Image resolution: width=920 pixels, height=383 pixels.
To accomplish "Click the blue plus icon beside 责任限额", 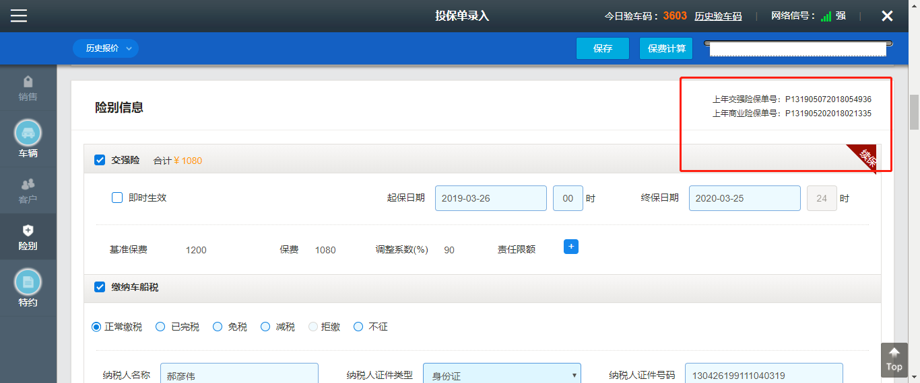I will (571, 247).
